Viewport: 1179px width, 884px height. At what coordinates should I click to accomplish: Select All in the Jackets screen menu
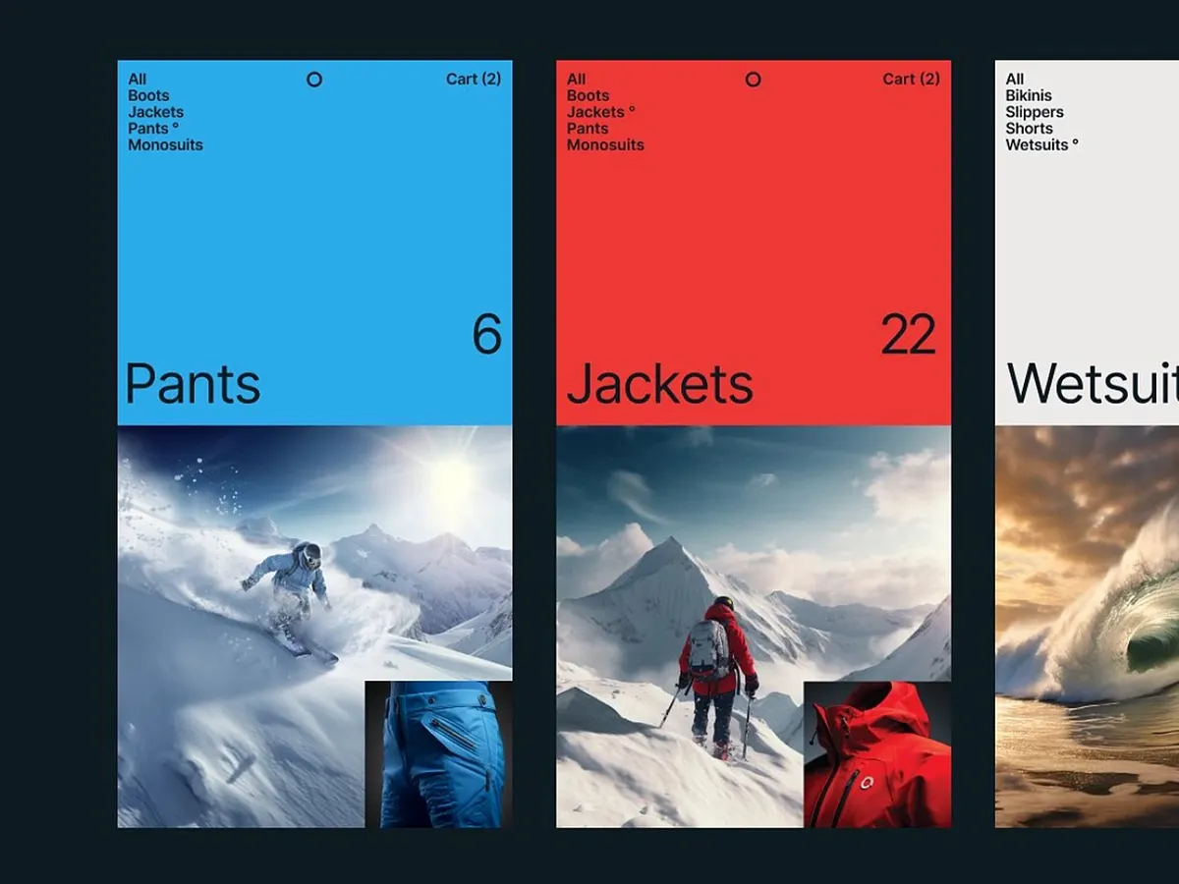coord(577,79)
